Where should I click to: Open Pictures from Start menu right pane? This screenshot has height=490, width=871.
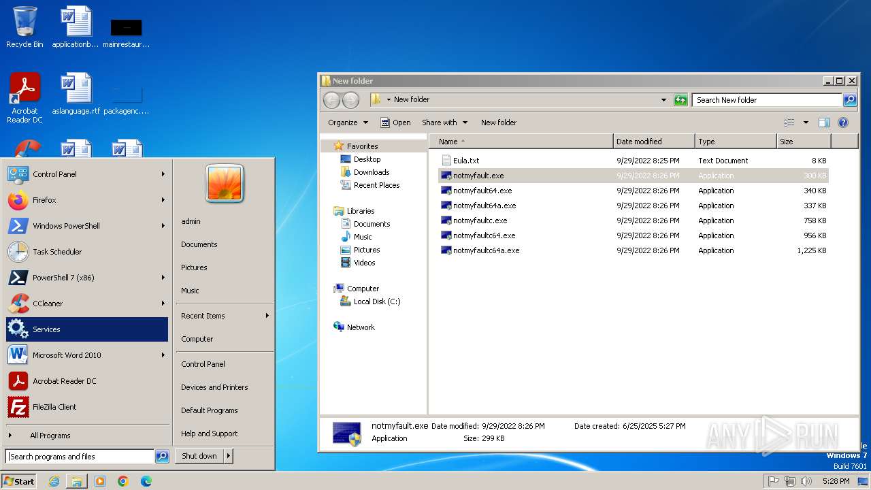194,267
